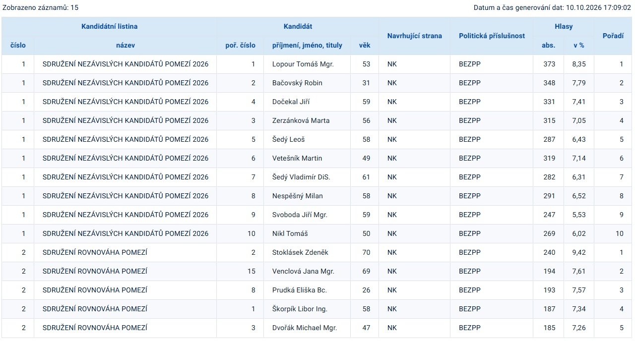Click the data generation timestamp text
The width and height of the screenshot is (635, 341).
pyautogui.click(x=552, y=7)
